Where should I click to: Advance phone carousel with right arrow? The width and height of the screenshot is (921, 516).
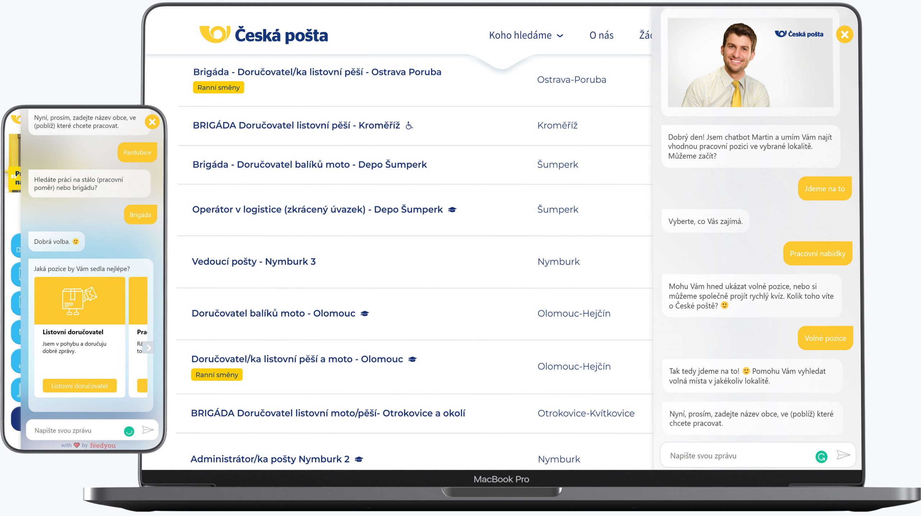tap(149, 348)
